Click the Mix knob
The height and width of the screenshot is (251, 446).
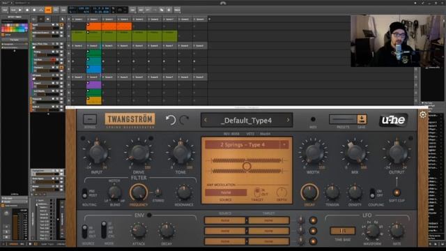355,153
